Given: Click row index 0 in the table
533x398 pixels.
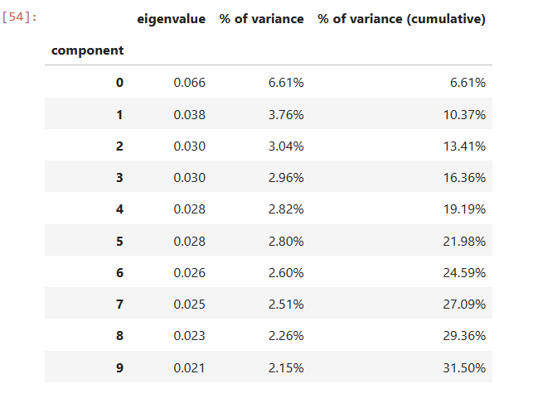Looking at the screenshot, I should 119,83.
